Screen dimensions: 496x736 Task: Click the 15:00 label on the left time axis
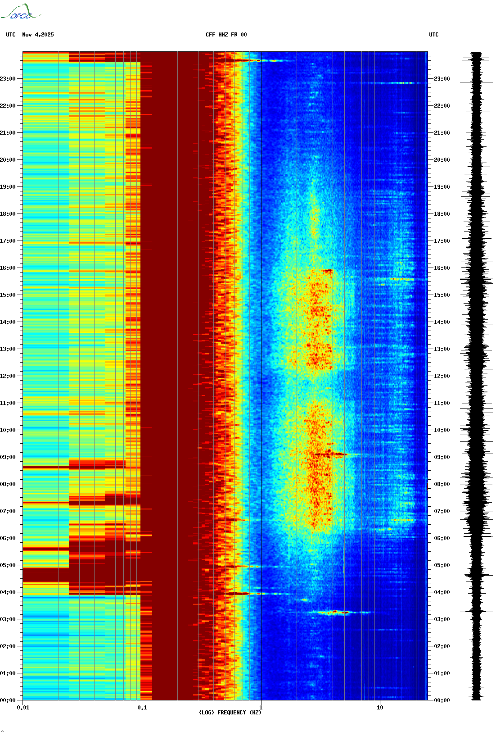tap(8, 295)
